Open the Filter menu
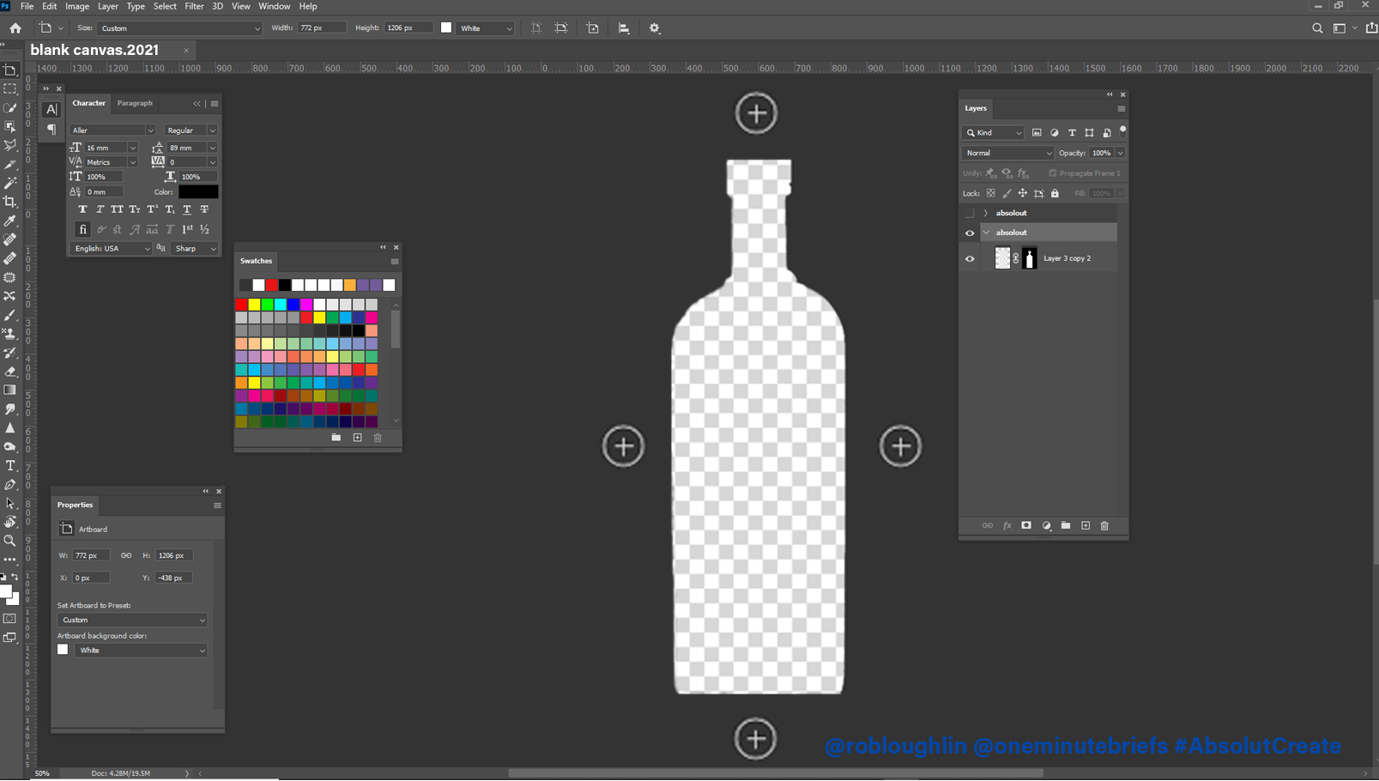1379x781 pixels. tap(194, 6)
